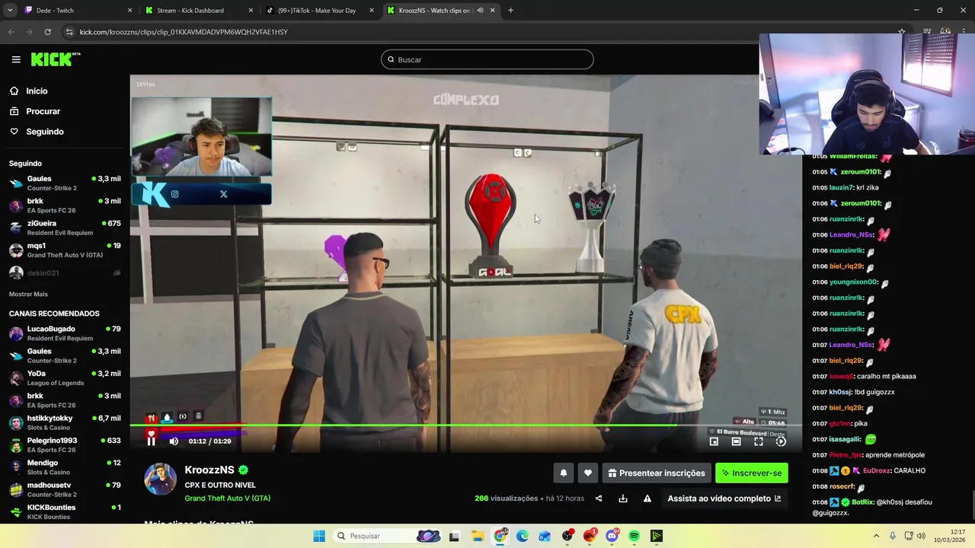Open the Windows Start menu
The image size is (975, 548).
click(x=318, y=536)
